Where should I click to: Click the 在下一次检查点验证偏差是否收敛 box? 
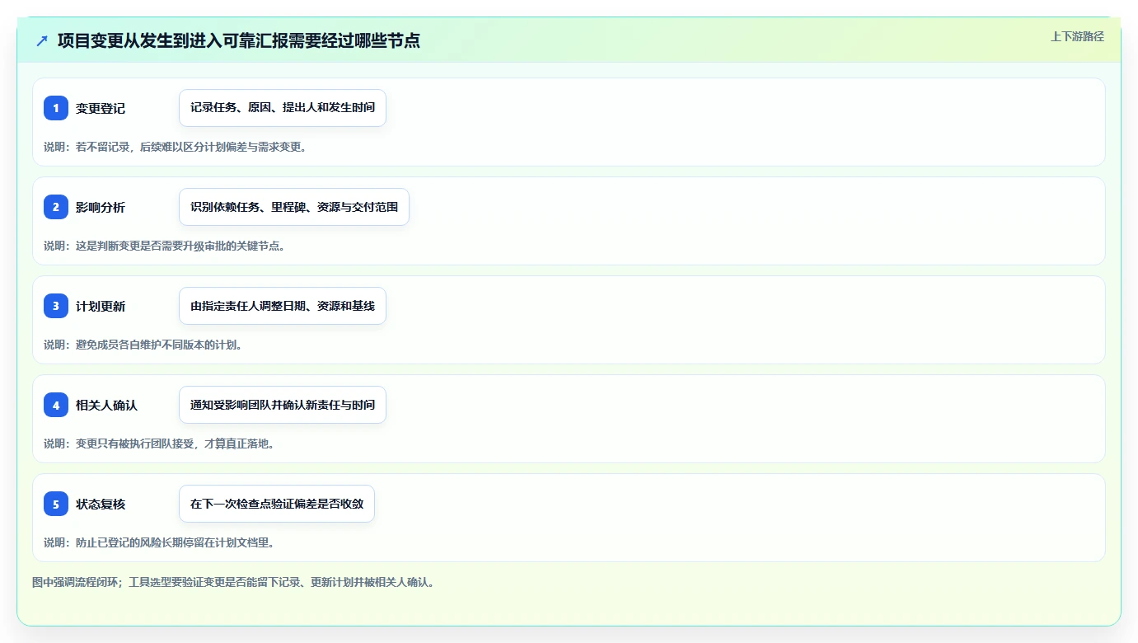[277, 504]
